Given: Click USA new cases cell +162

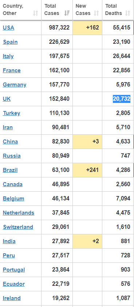Looking at the screenshot, I should pyautogui.click(x=87, y=28).
